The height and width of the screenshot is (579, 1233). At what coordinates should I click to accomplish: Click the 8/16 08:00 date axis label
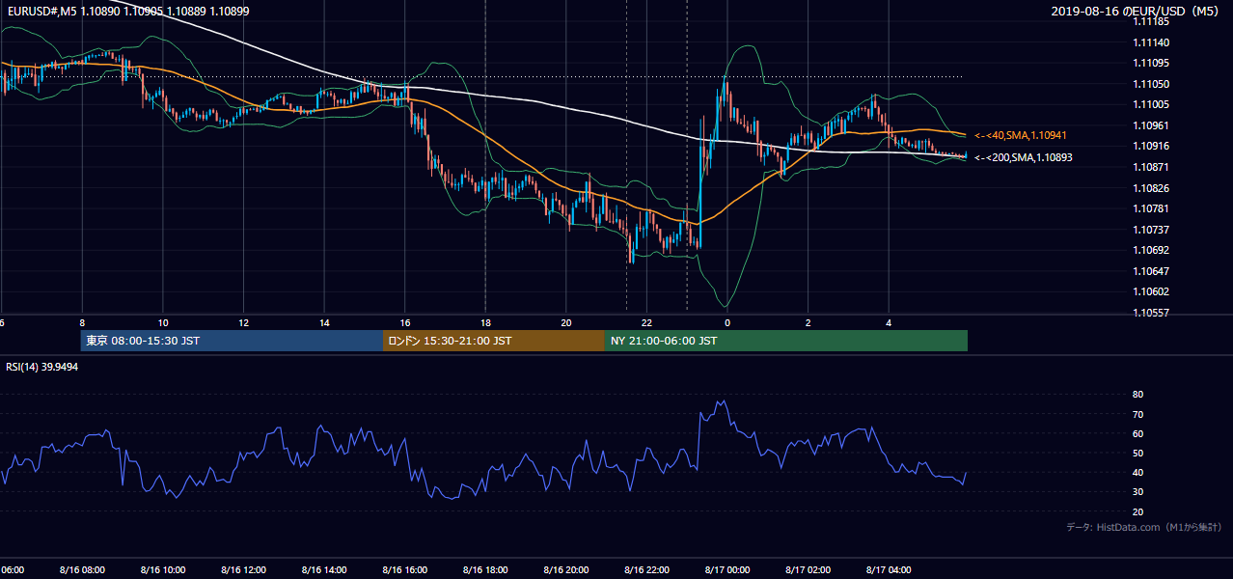pyautogui.click(x=82, y=570)
